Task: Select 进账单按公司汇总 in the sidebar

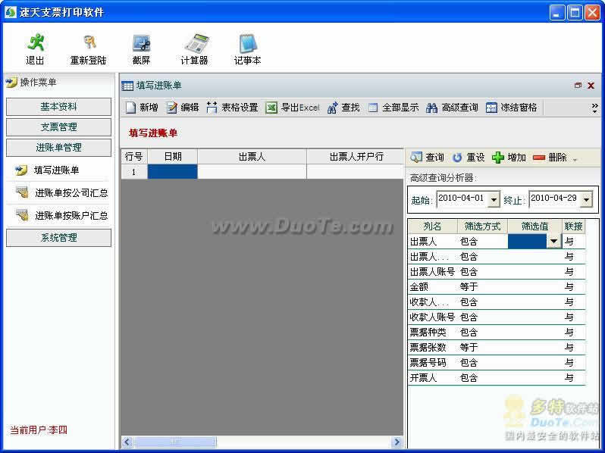Action: (71, 193)
